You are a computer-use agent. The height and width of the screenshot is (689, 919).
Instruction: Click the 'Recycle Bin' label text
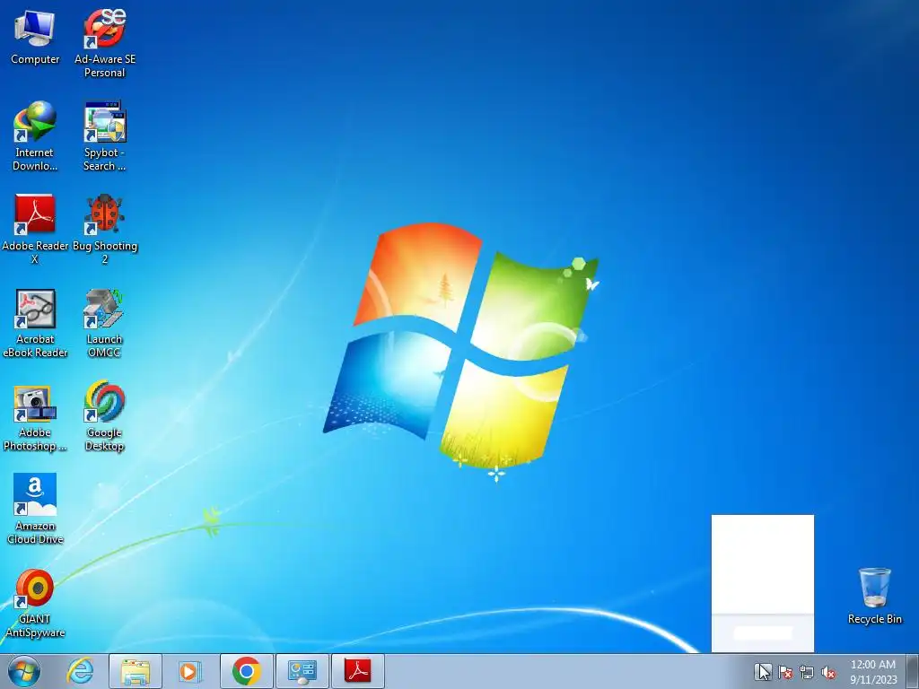(874, 619)
